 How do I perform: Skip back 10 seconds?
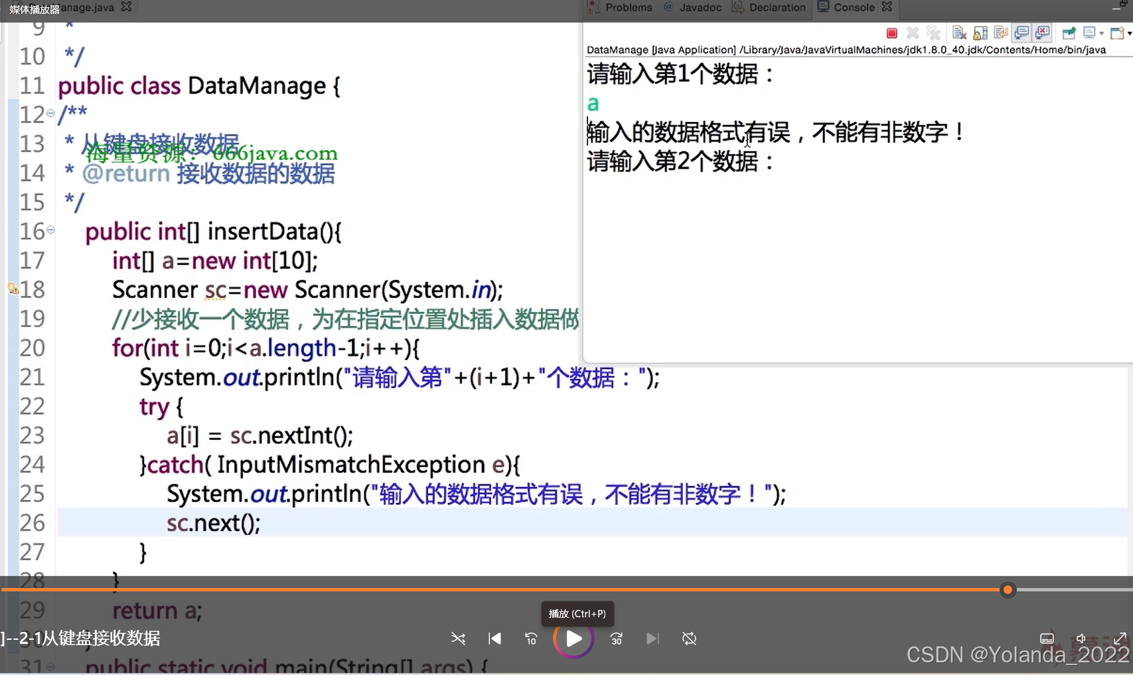(x=531, y=638)
